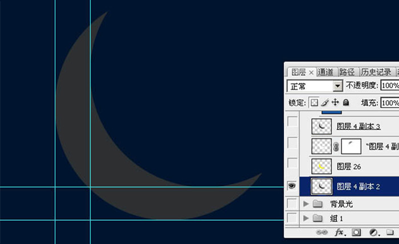
Task: Expand the 背景光 group folder
Action: click(306, 204)
